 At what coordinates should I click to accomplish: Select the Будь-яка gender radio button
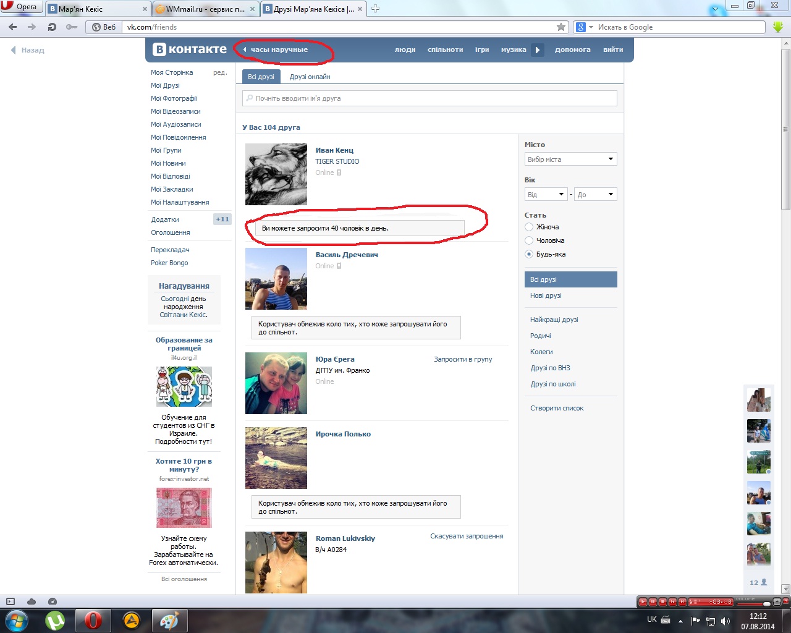coord(529,254)
